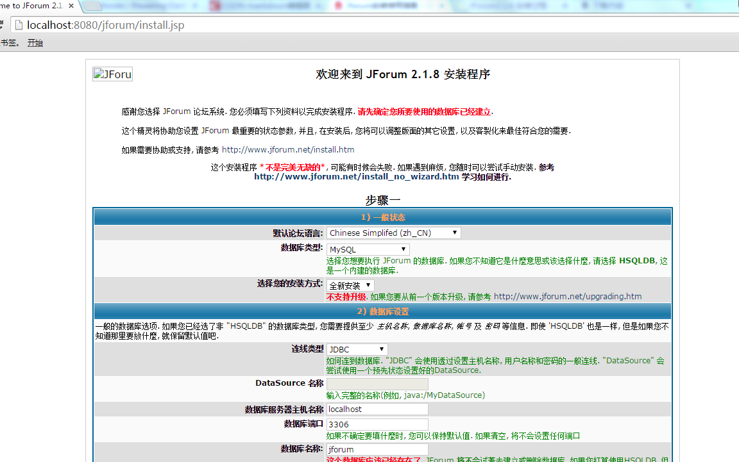Open the jforum.net/install.htm help link

pos(288,150)
